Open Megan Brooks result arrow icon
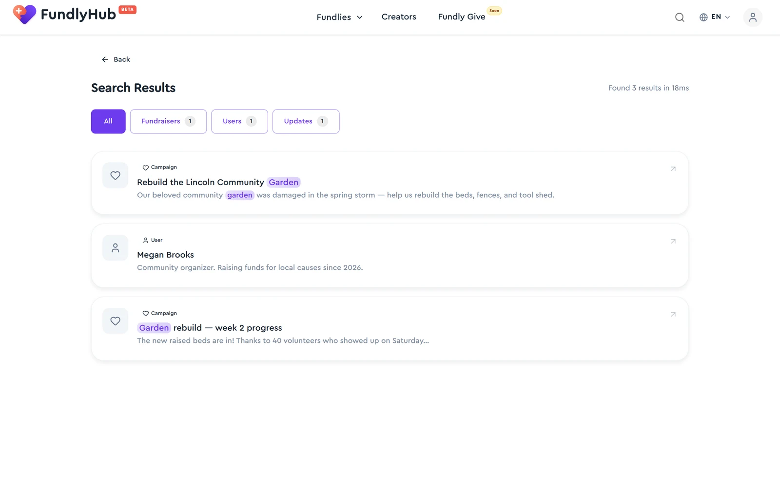Viewport: 780px width, 487px height. [x=673, y=242]
